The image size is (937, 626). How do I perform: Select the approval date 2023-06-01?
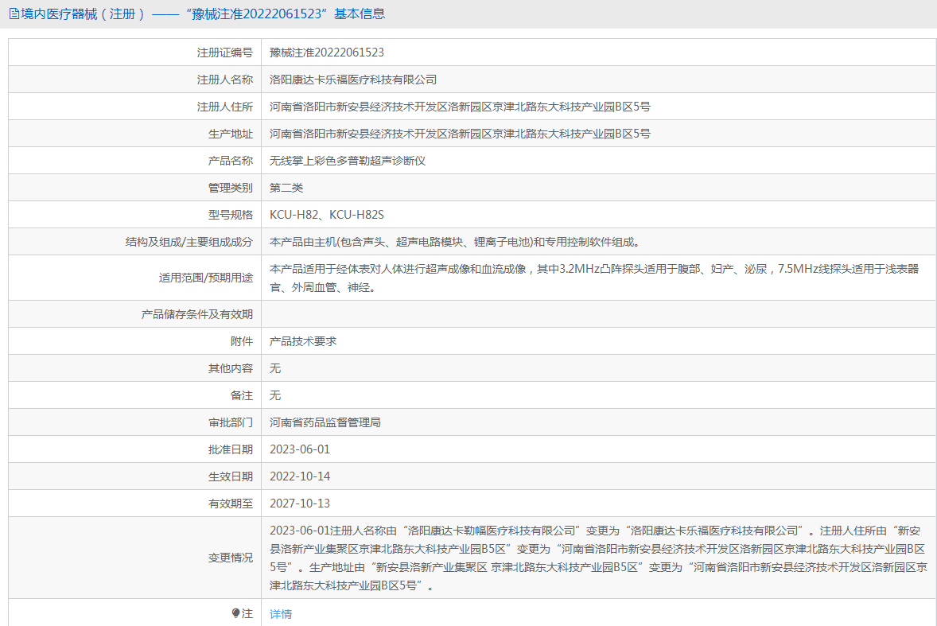tap(300, 449)
